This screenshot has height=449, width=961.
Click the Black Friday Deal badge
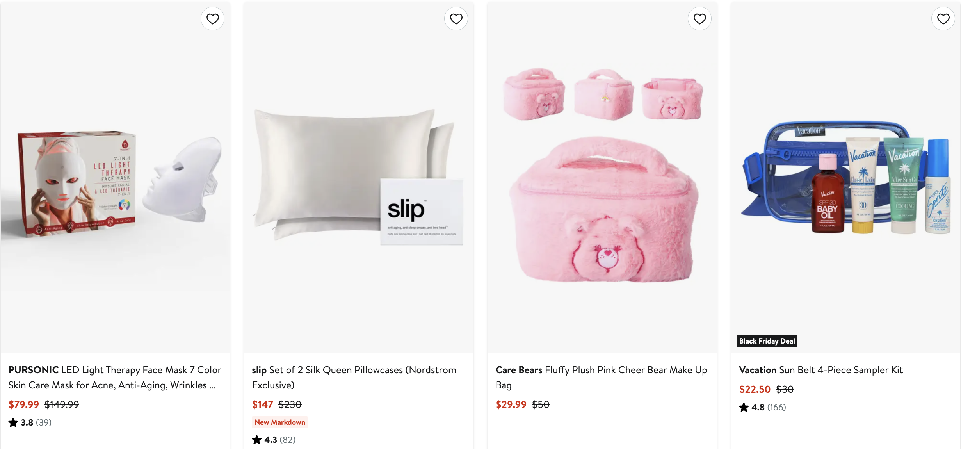coord(767,341)
